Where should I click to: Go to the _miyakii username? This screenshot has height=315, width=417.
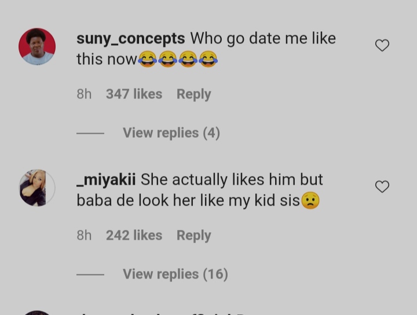(x=106, y=180)
